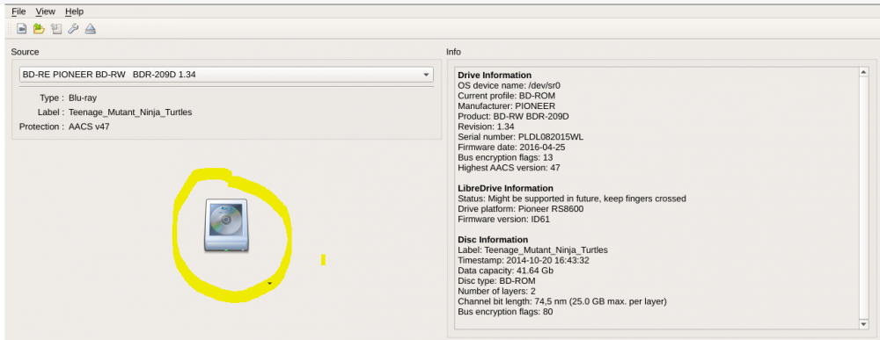
Task: Click the Source label value Teenage_Mutant_Ninja_Turtles
Action: tap(130, 112)
